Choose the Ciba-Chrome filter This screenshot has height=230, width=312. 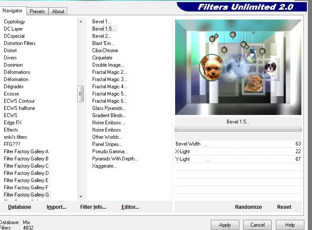(x=105, y=50)
